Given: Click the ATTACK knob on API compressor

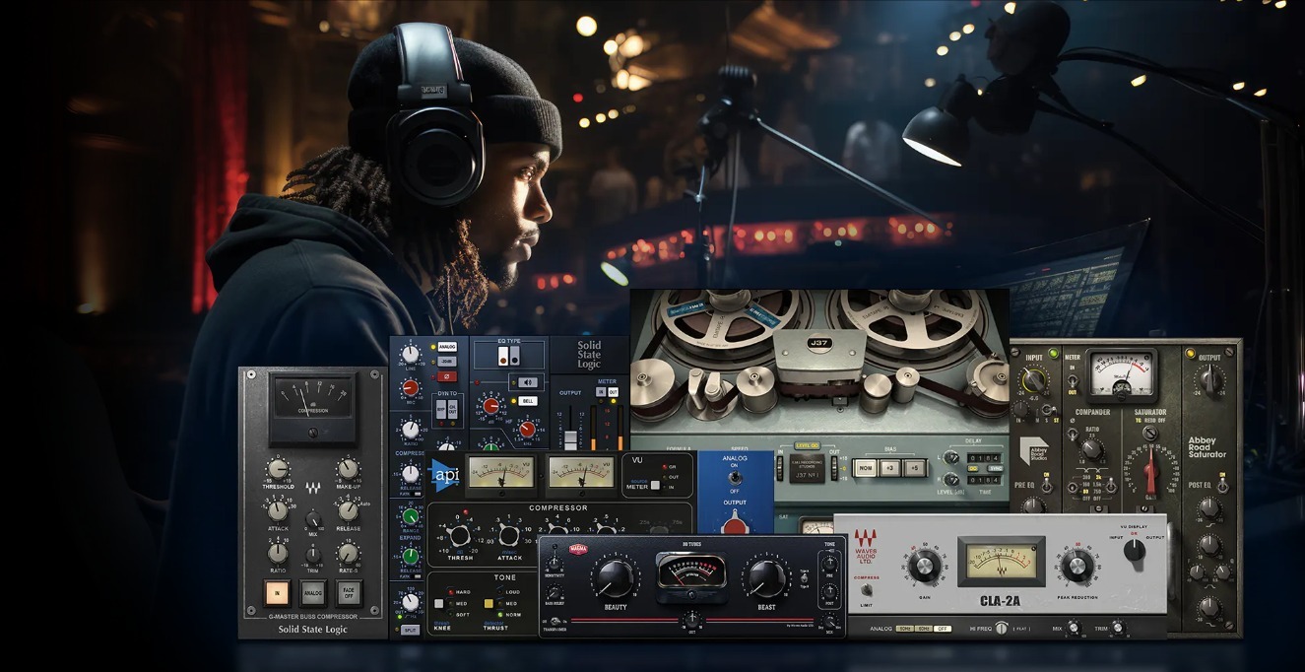Looking at the screenshot, I should 508,536.
